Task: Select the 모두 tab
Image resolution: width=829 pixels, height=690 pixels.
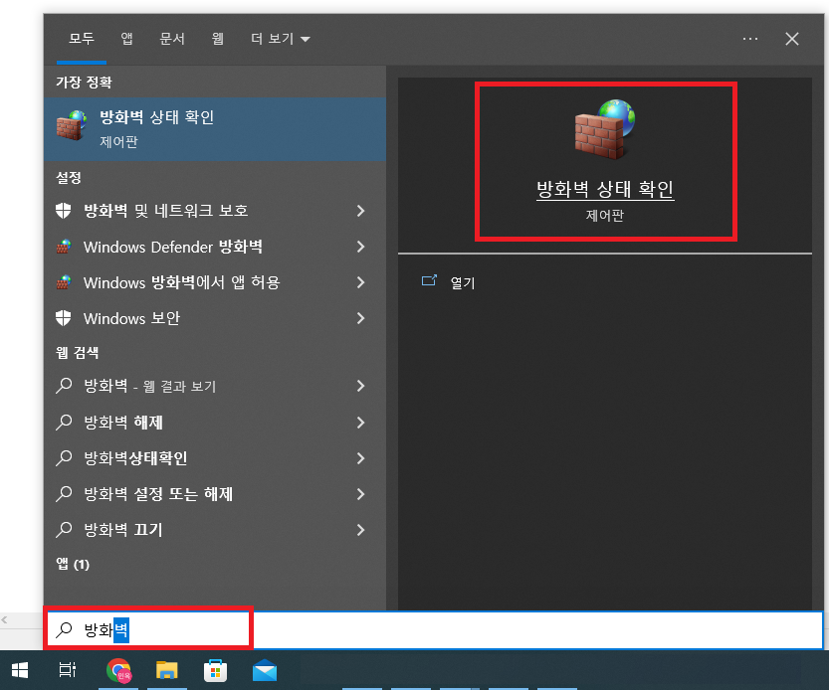Action: (82, 39)
